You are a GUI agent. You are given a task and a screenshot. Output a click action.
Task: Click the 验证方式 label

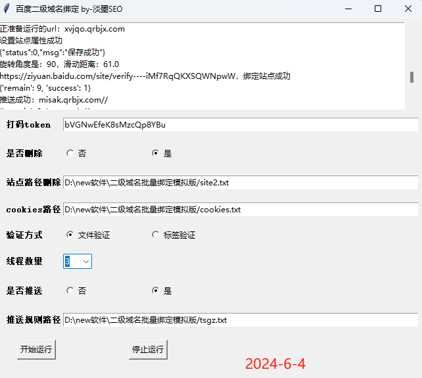pyautogui.click(x=24, y=235)
